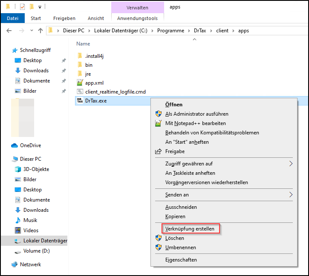Screen dimensions: 309x276
Task: Click the client_realtime_logfile.cmd file icon
Action: [80, 91]
